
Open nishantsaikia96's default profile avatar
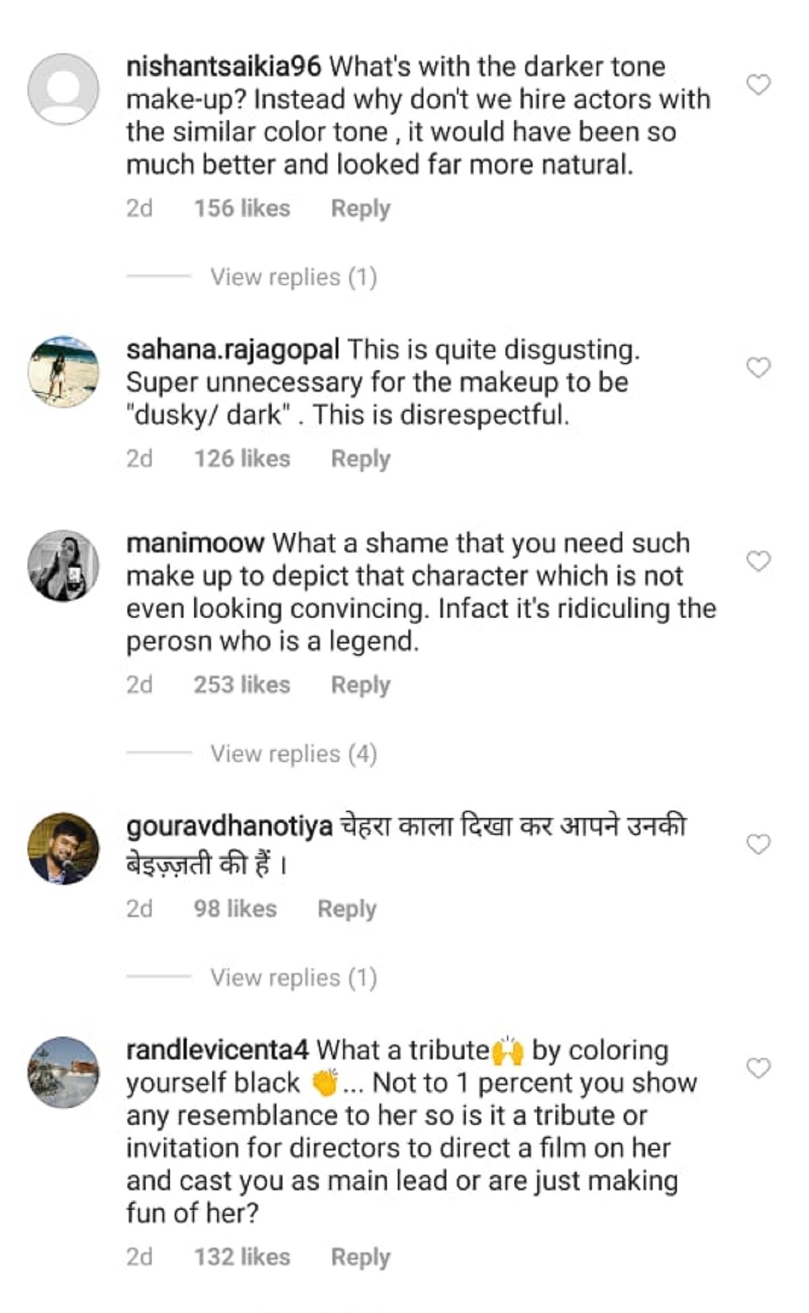[63, 89]
